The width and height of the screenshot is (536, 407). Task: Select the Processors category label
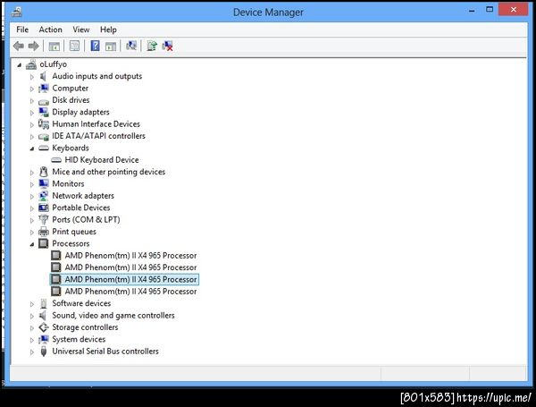(71, 243)
